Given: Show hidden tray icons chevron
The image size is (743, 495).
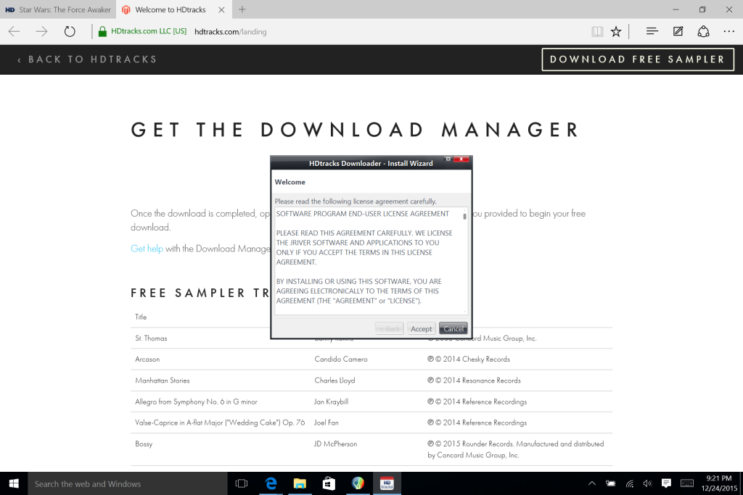Looking at the screenshot, I should (x=592, y=483).
